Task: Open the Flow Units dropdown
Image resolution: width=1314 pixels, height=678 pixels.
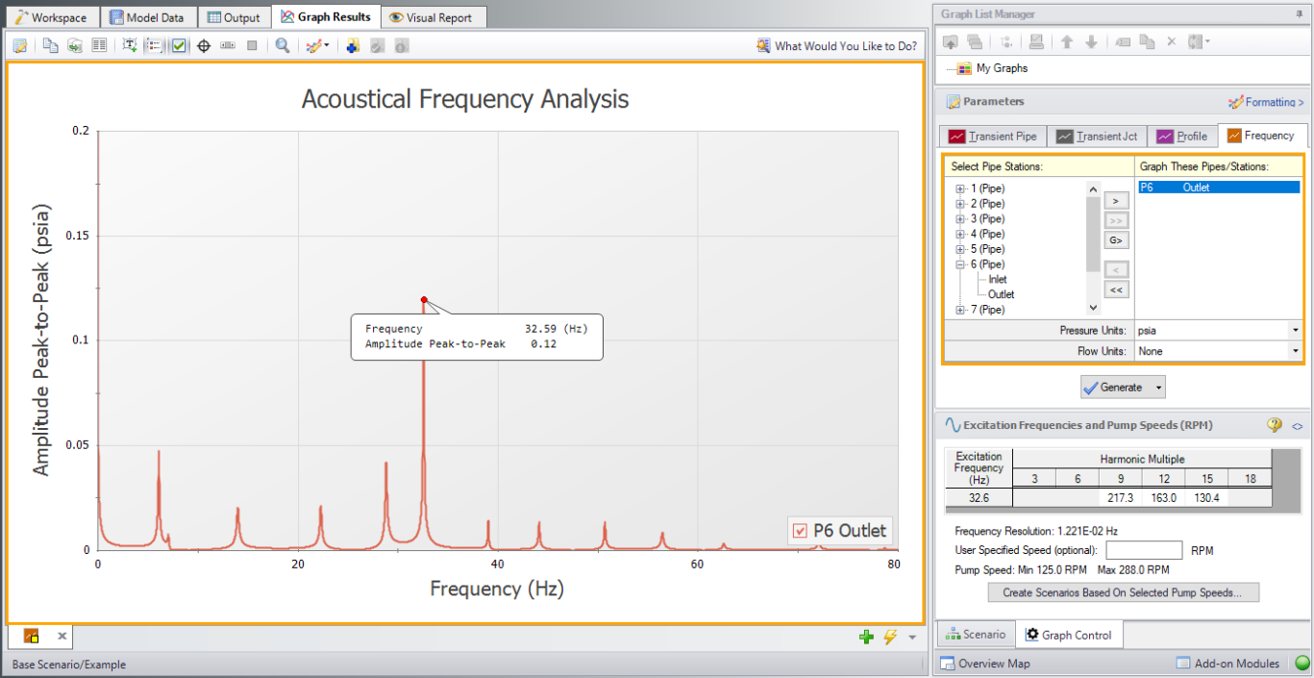Action: point(1296,352)
